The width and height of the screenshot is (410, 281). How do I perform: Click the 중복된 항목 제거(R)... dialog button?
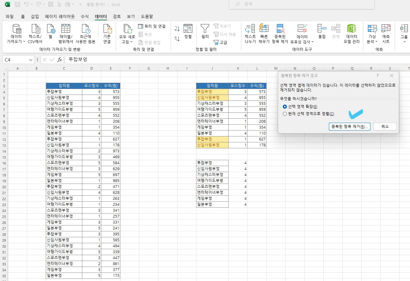coord(350,126)
